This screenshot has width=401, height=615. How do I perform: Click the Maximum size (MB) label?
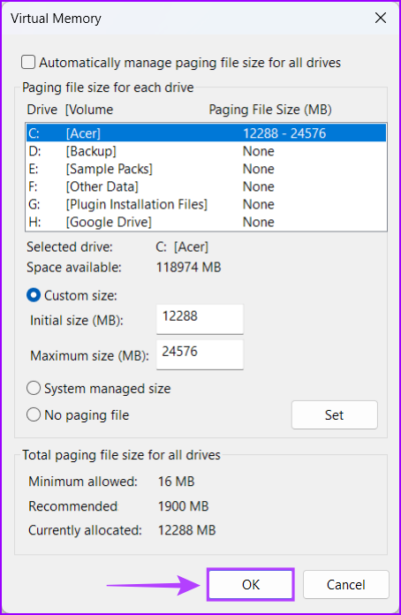coord(90,356)
